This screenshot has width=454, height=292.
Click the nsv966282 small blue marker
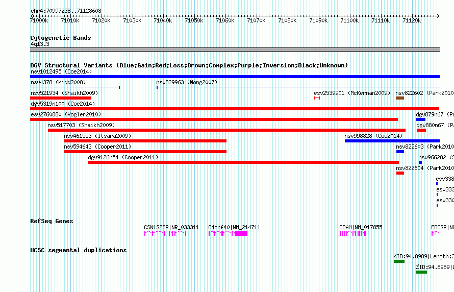420,162
